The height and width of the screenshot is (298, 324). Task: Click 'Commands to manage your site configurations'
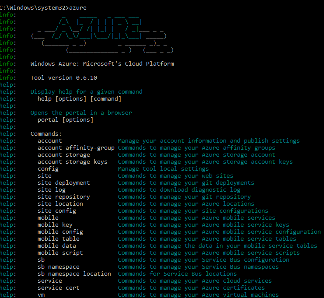pyautogui.click(x=193, y=211)
